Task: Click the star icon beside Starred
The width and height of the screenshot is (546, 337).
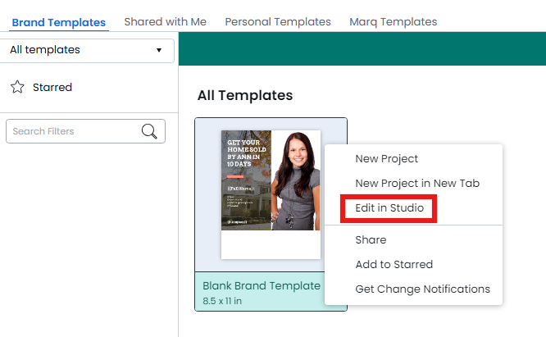Action: [17, 87]
